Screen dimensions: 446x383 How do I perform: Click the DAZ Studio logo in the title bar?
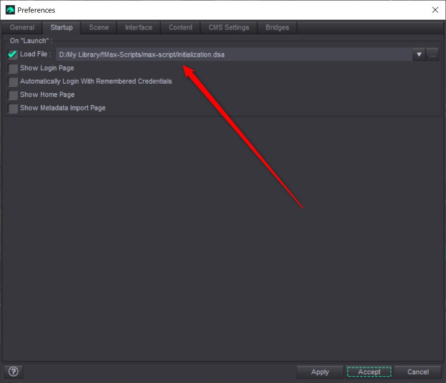click(x=10, y=10)
